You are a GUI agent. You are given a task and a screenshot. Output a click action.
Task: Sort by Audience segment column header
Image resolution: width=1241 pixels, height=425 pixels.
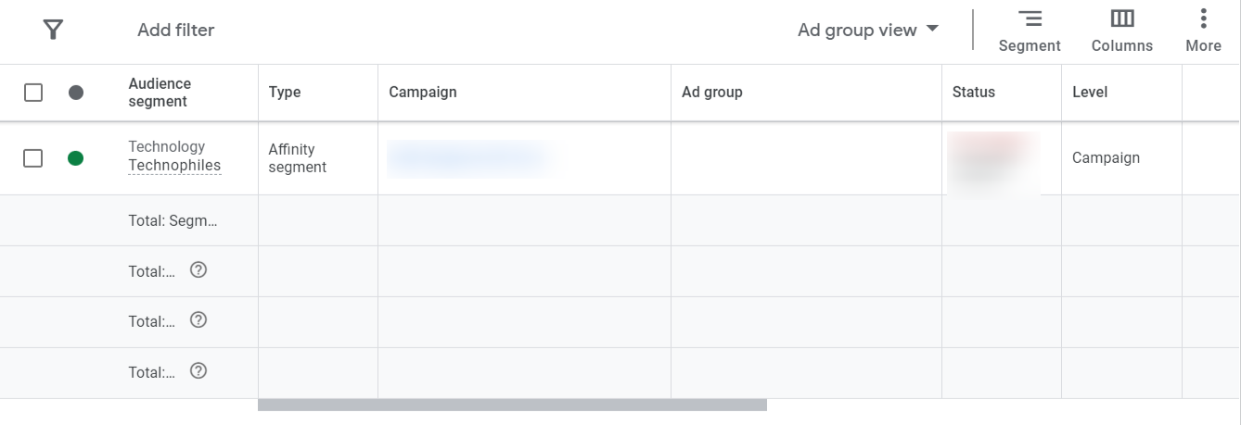(x=160, y=93)
